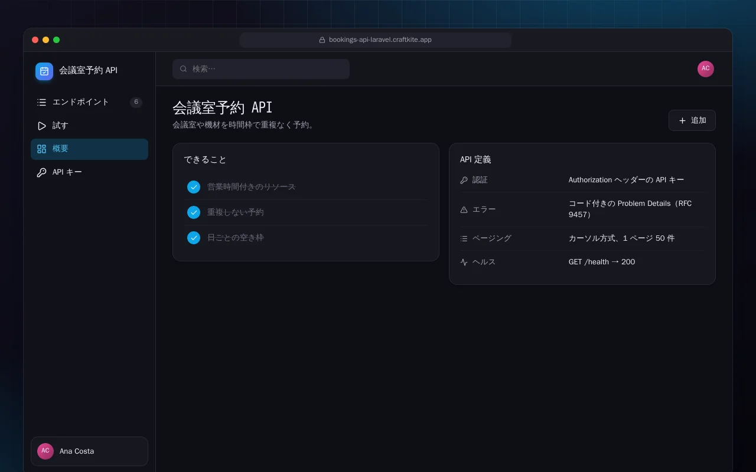
Task: Toggle the 日ごとの空き枠 checkbox
Action: 194,238
